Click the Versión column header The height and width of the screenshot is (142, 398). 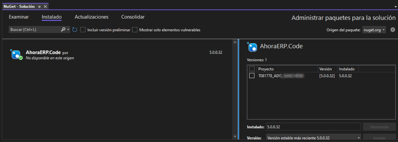point(328,69)
